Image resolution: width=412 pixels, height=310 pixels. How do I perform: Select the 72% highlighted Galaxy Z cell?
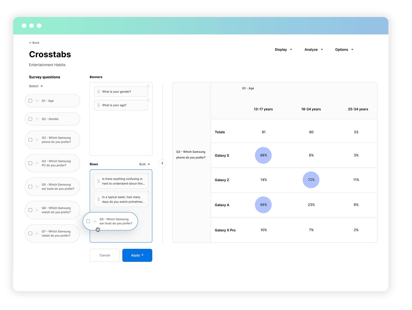pos(311,180)
